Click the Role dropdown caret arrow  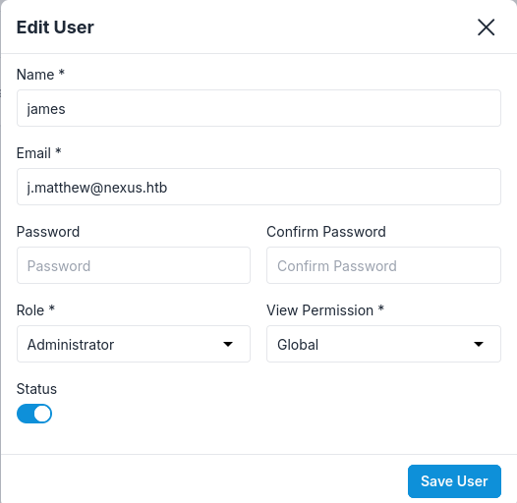(228, 344)
